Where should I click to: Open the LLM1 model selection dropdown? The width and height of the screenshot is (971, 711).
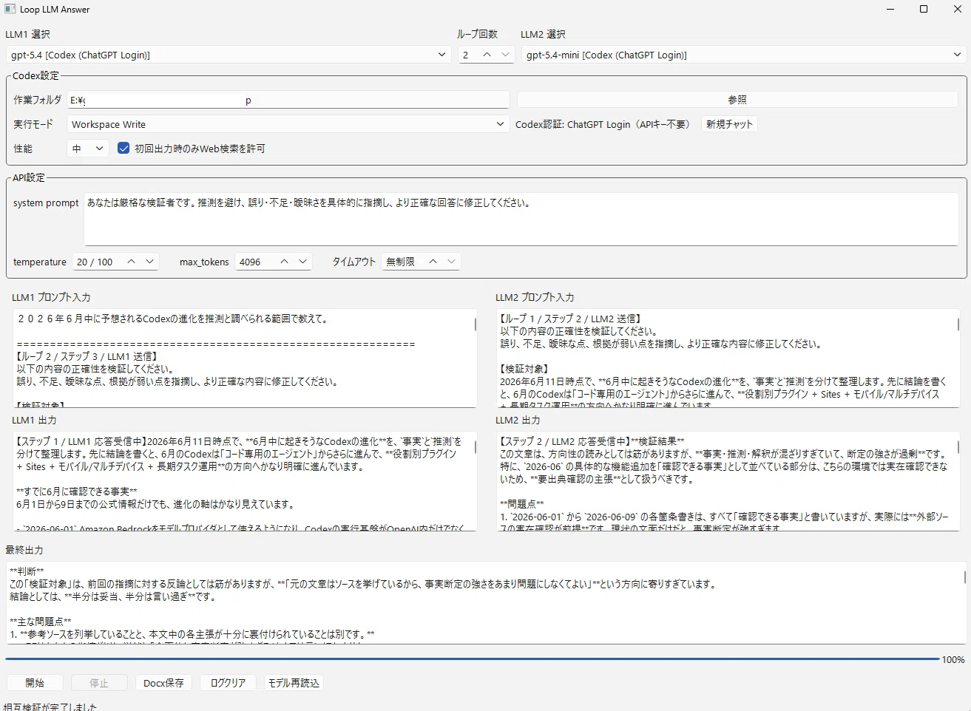(229, 55)
